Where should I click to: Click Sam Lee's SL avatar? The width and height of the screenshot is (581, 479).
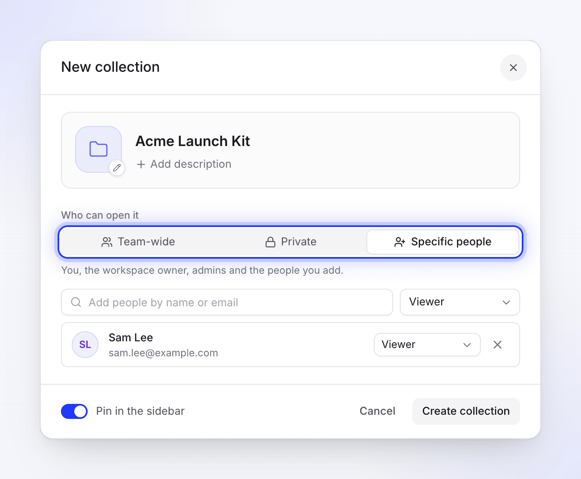click(x=85, y=345)
